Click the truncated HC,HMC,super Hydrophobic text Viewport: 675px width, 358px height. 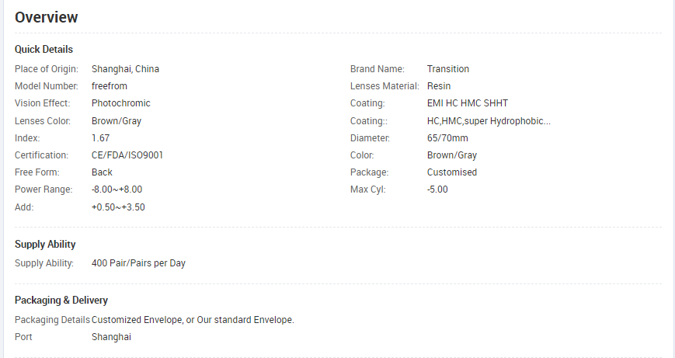point(489,121)
